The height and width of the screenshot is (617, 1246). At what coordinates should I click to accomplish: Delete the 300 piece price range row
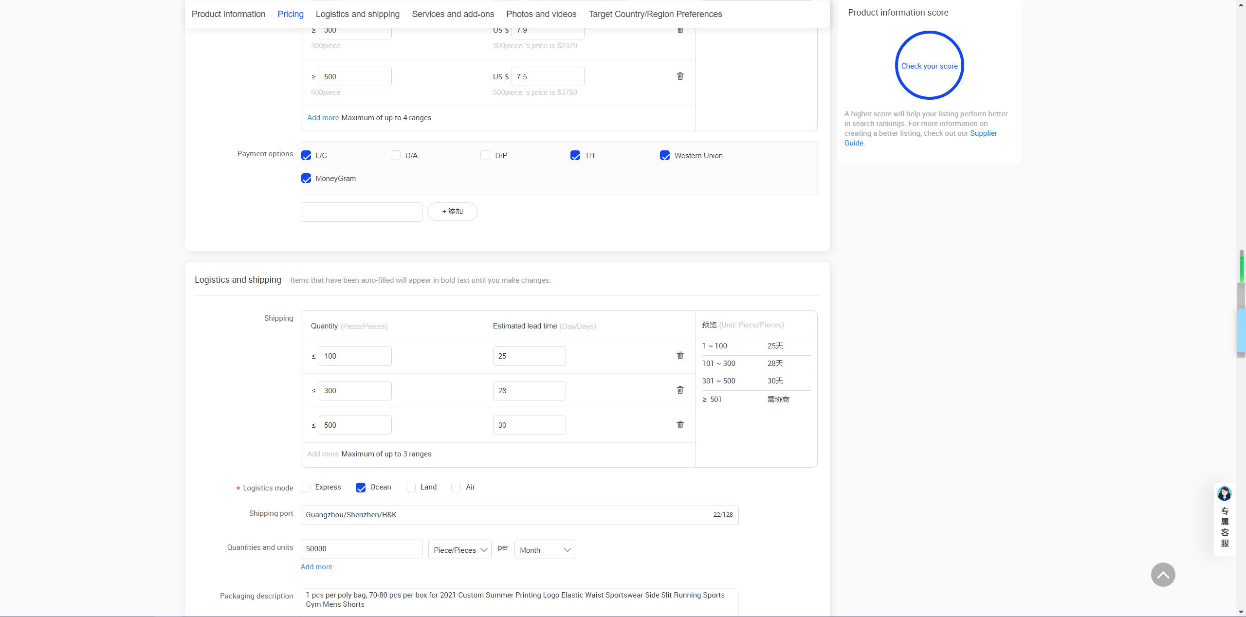[x=680, y=30]
